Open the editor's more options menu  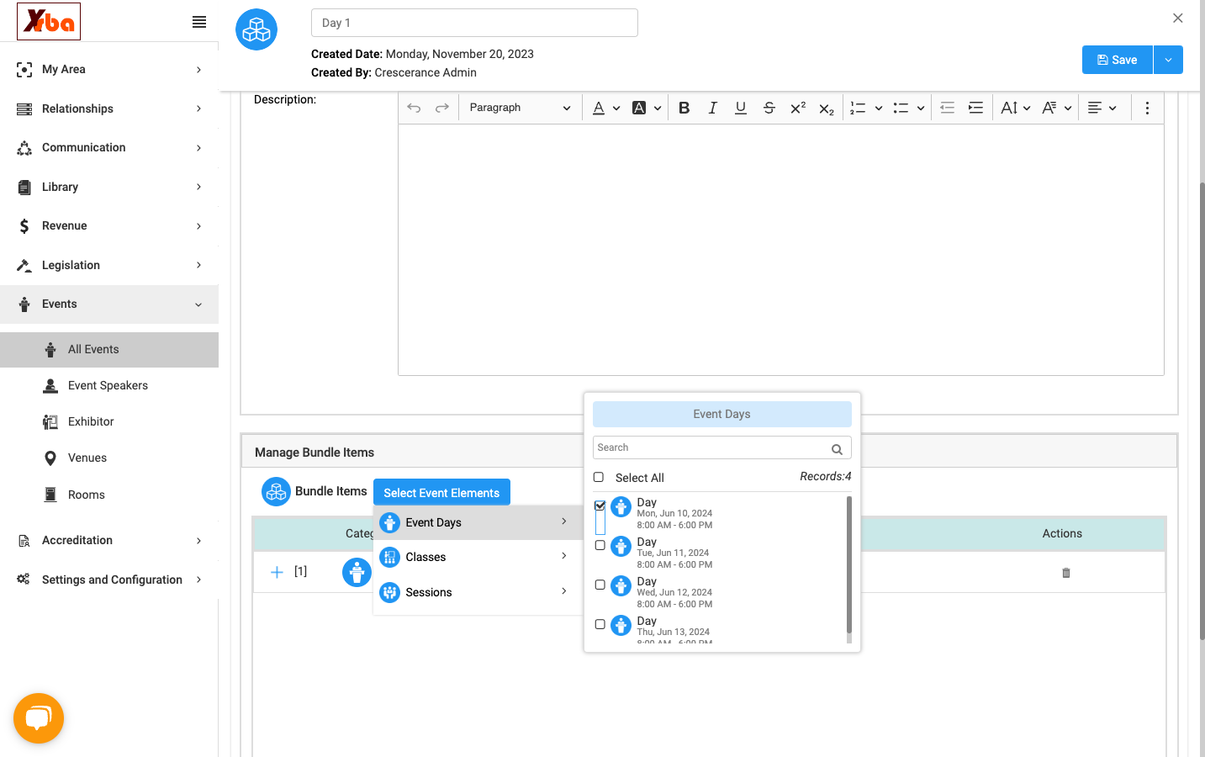[x=1147, y=108]
